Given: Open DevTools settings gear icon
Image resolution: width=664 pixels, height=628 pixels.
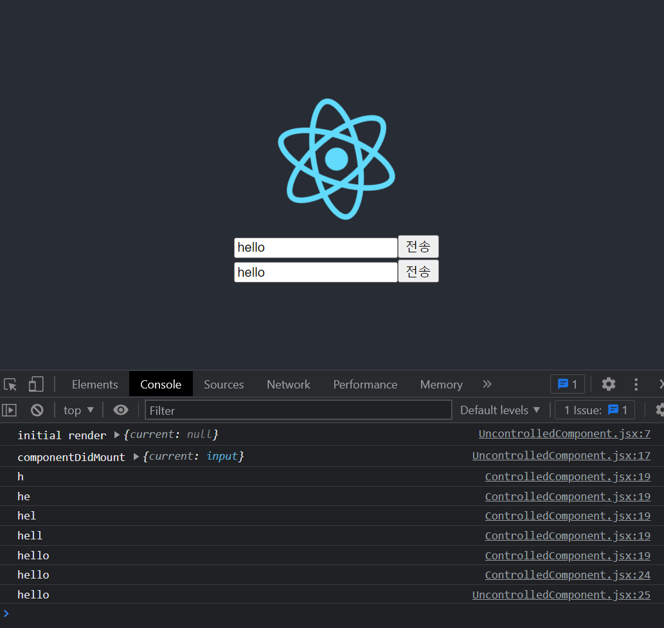Looking at the screenshot, I should point(609,384).
